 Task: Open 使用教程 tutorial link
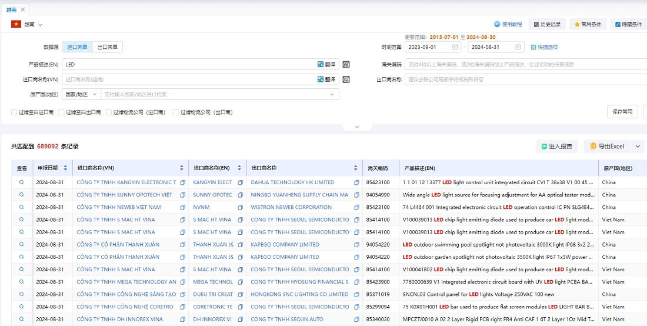point(508,24)
